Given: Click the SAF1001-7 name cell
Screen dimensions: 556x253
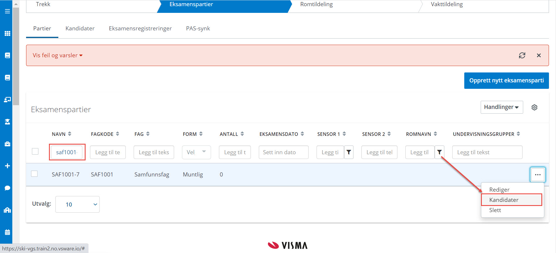Looking at the screenshot, I should (66, 174).
